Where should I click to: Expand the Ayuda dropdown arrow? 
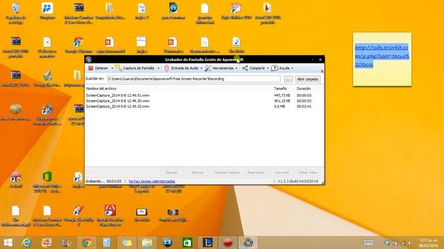pyautogui.click(x=292, y=68)
